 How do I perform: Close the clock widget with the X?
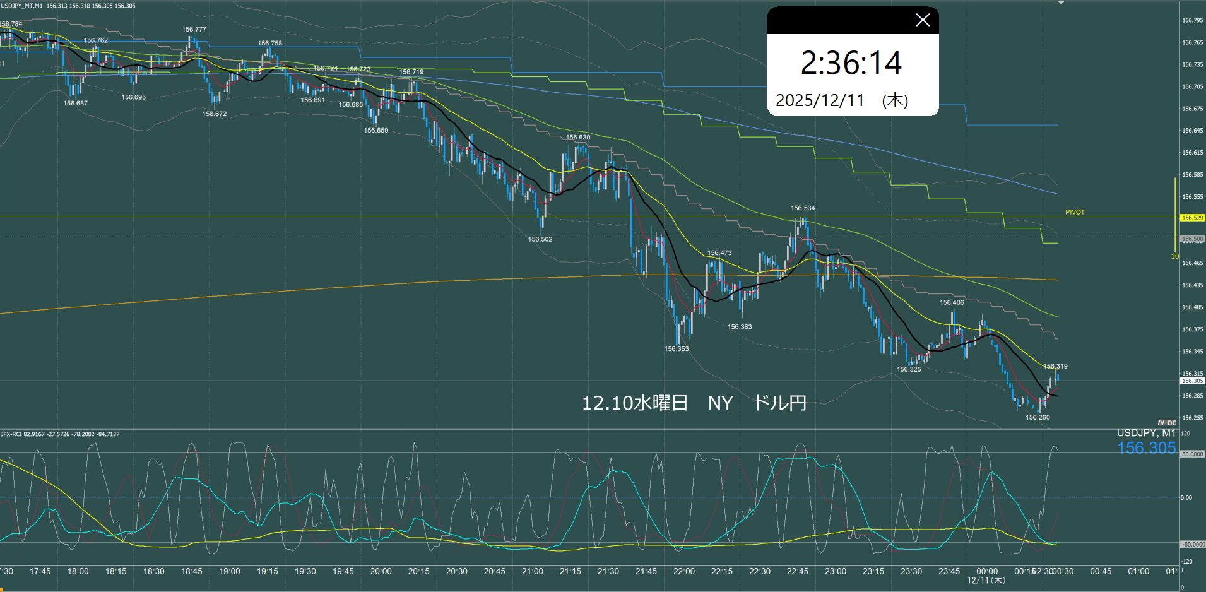(x=922, y=20)
